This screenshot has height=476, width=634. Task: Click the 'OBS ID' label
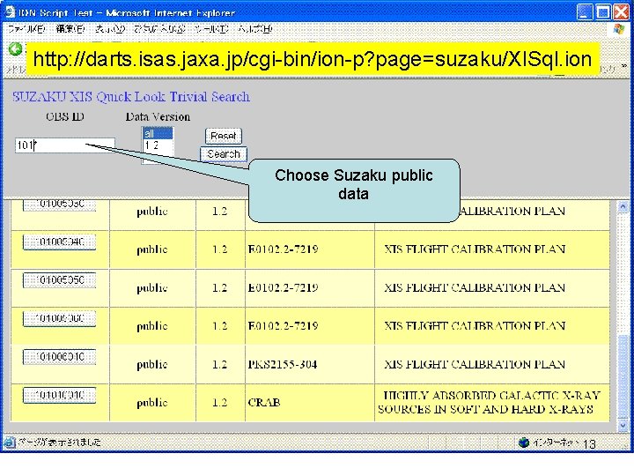pyautogui.click(x=64, y=117)
